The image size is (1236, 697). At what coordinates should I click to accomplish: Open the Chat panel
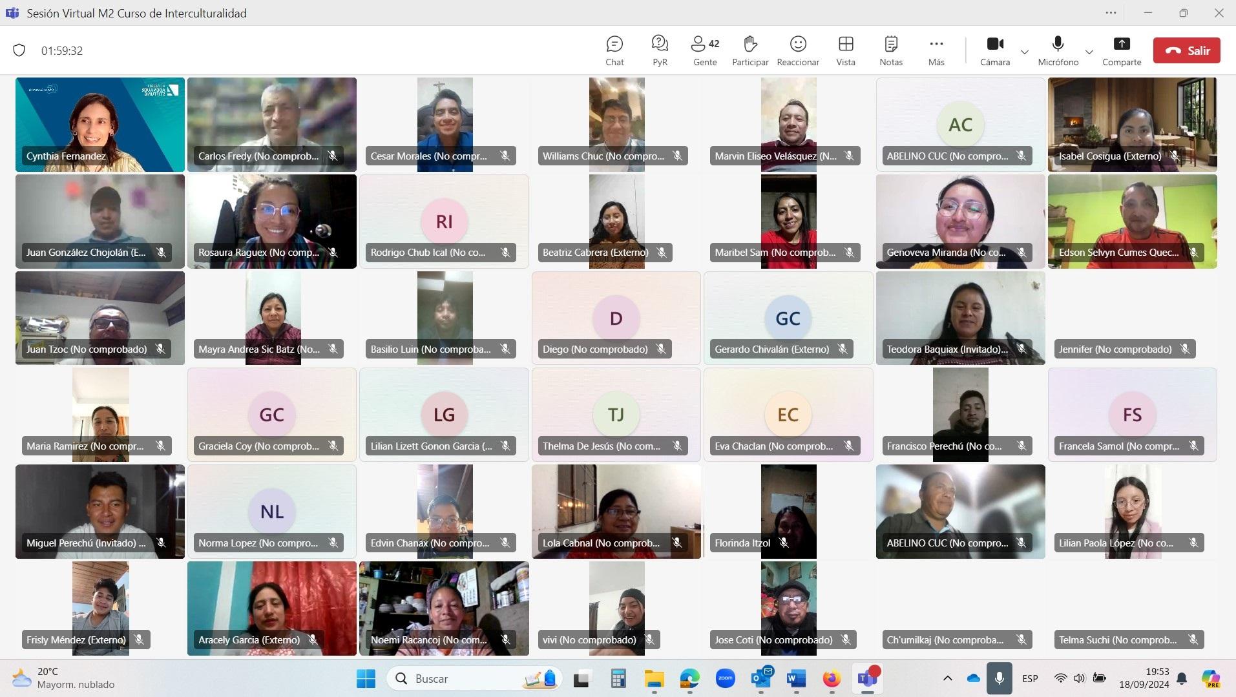[614, 50]
